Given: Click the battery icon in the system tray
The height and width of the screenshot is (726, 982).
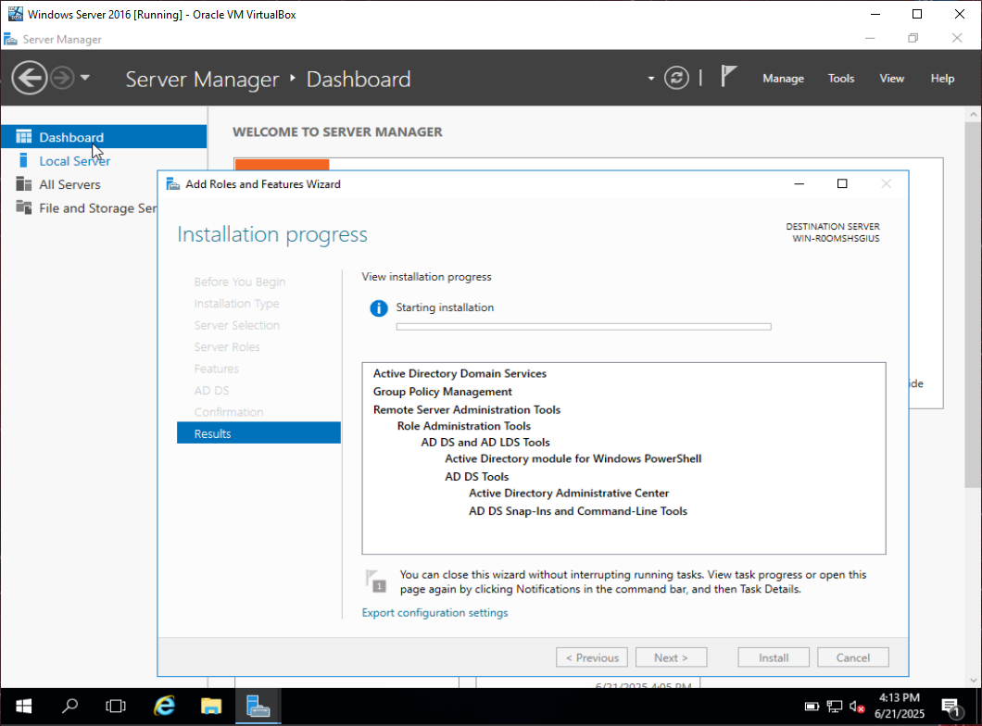Looking at the screenshot, I should (812, 707).
